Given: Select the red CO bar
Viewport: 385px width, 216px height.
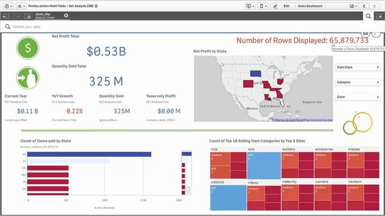Looking at the screenshot, I should pos(48,188).
